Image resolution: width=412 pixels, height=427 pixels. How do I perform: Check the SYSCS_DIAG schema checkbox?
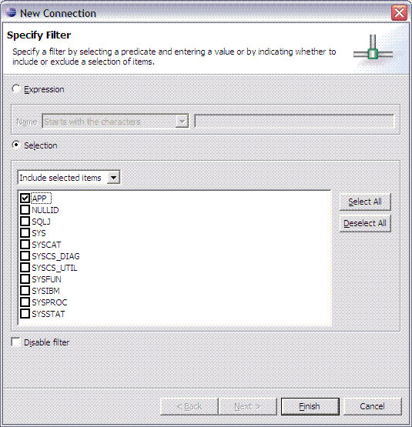[25, 255]
